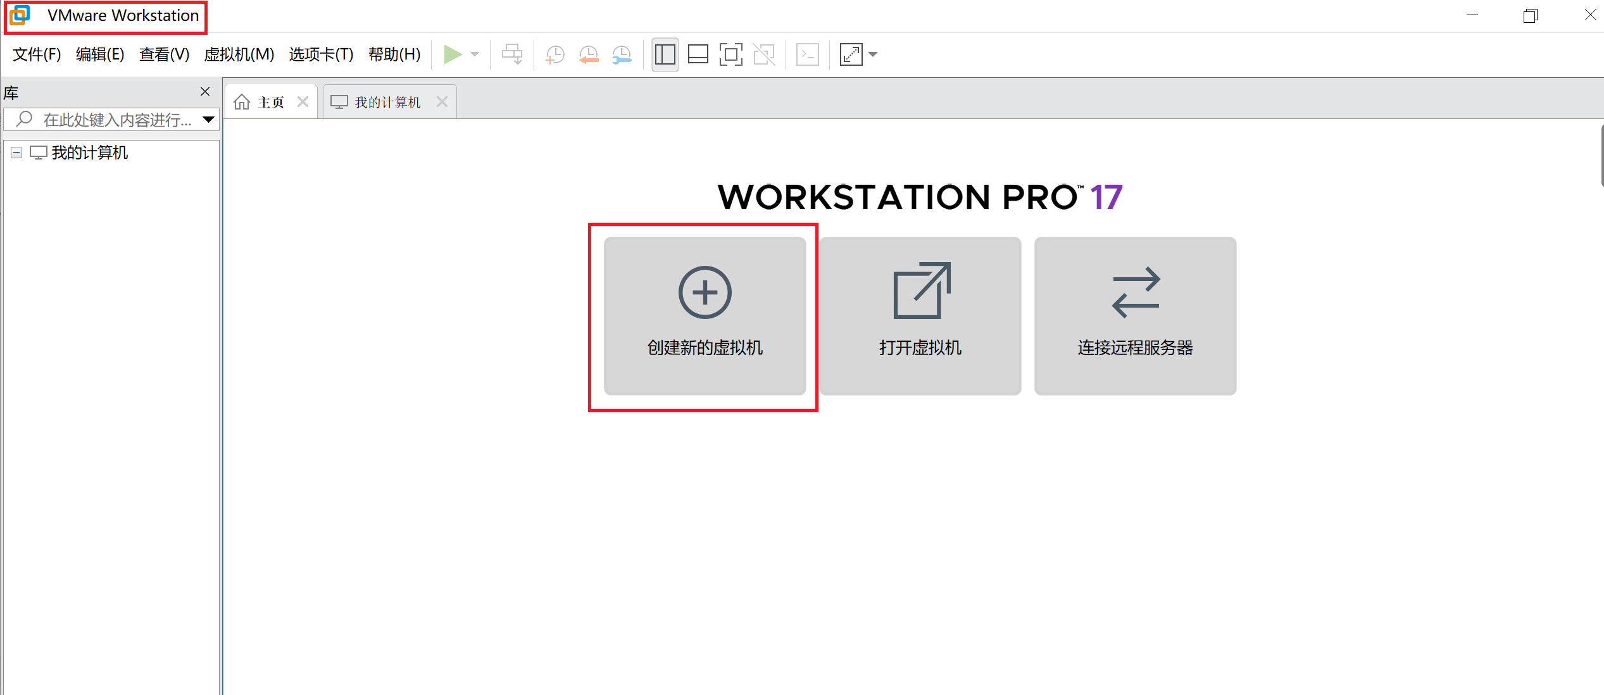Close the 主页 tab
Image resolution: width=1604 pixels, height=695 pixels.
(x=303, y=102)
